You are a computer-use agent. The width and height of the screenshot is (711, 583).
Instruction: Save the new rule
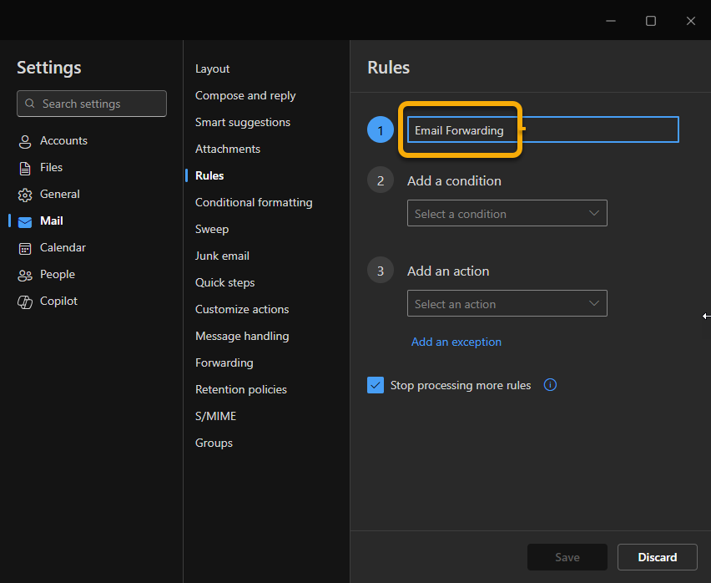[567, 557]
